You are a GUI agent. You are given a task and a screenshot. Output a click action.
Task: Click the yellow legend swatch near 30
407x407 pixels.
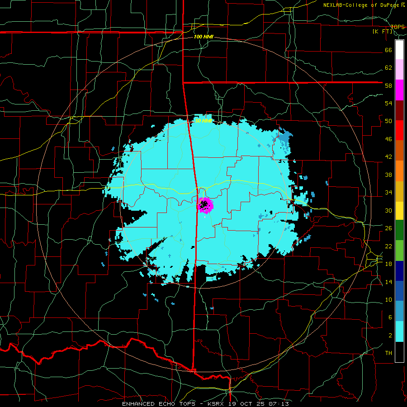tap(399, 210)
